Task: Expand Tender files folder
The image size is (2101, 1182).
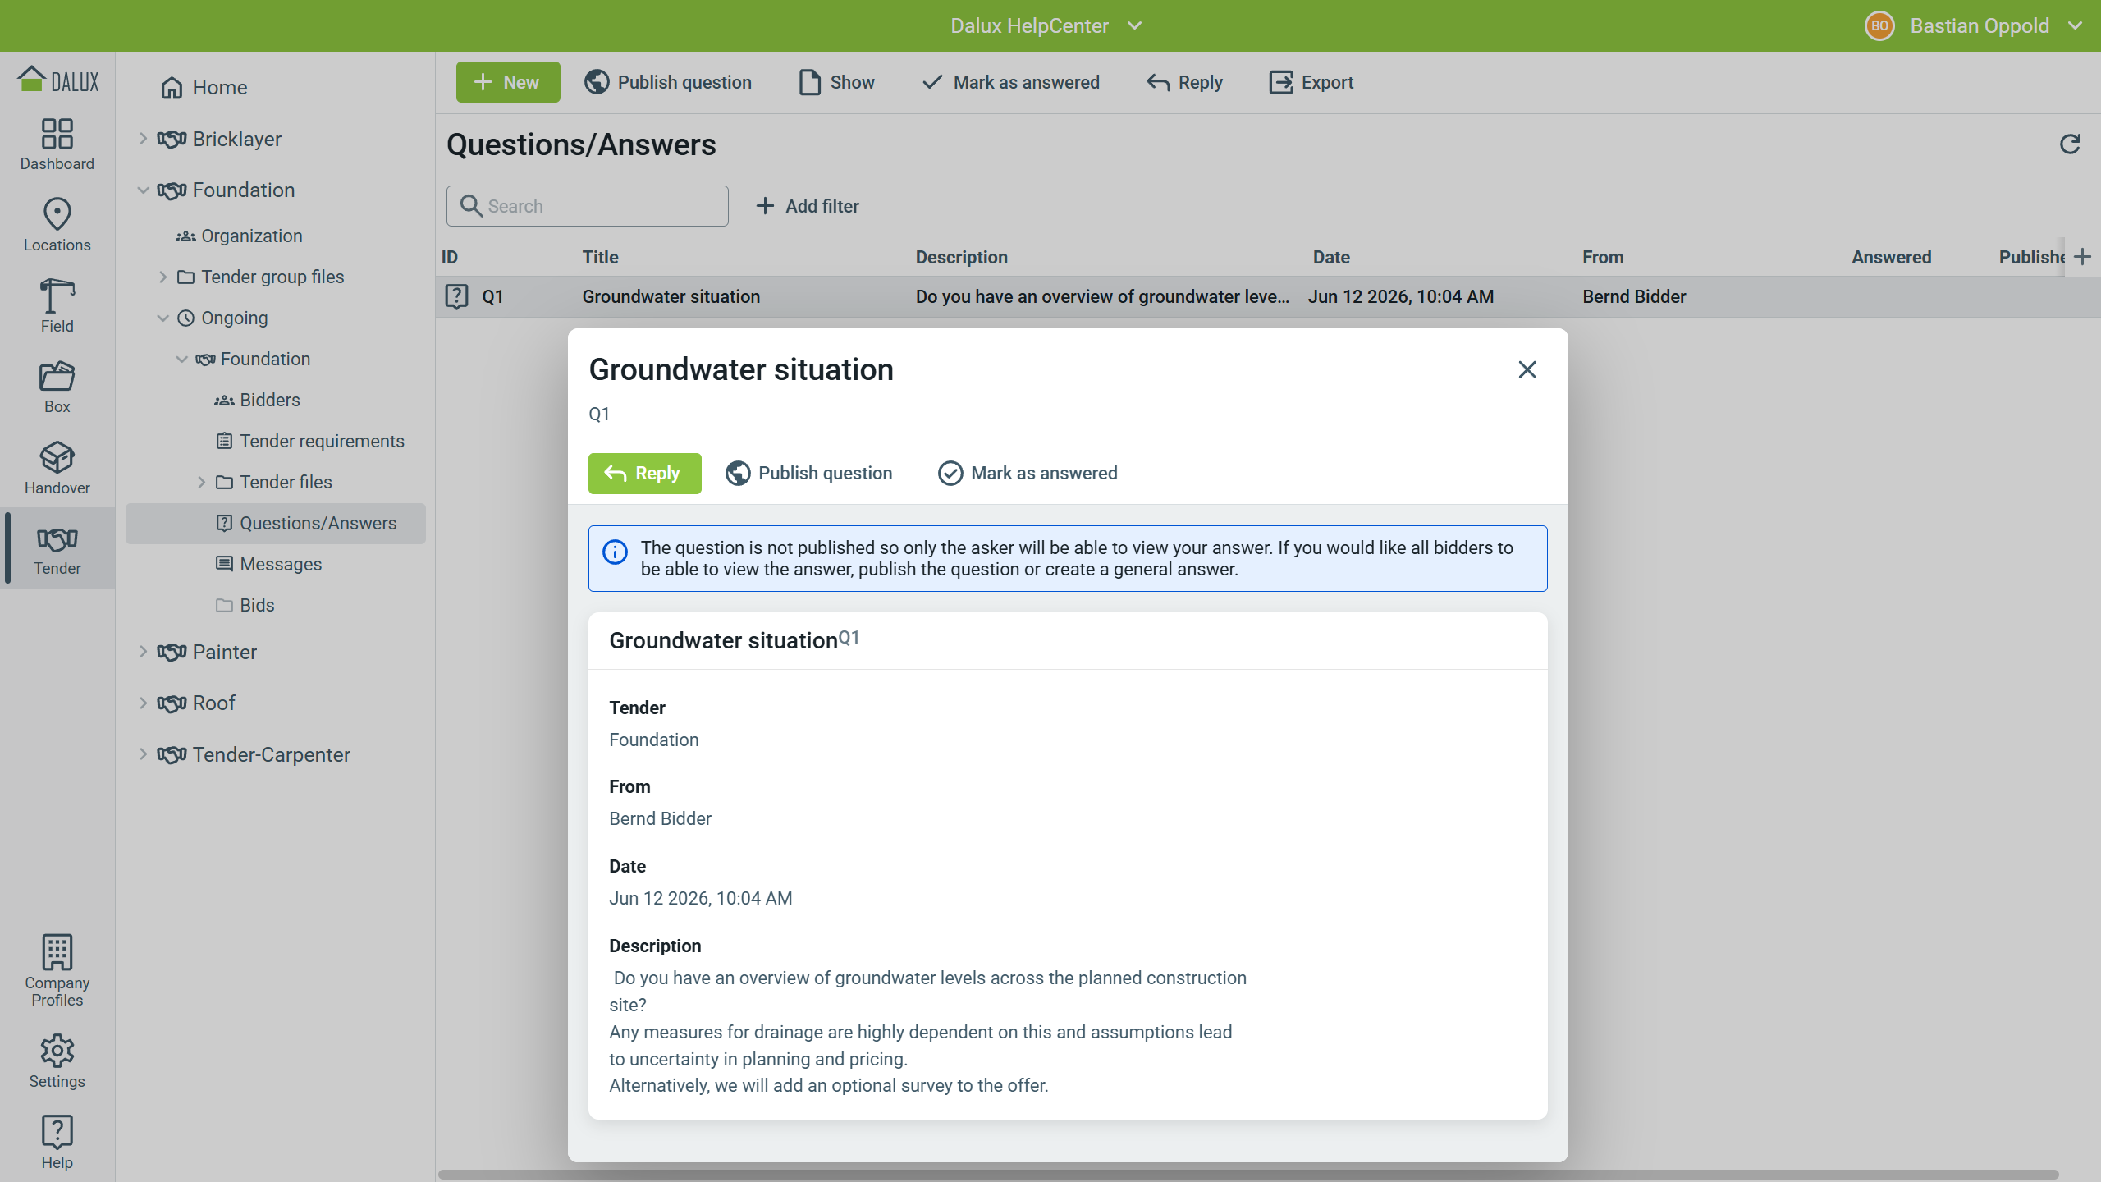Action: 201,482
